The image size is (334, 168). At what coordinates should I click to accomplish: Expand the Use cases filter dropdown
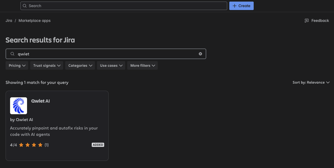[x=111, y=65]
